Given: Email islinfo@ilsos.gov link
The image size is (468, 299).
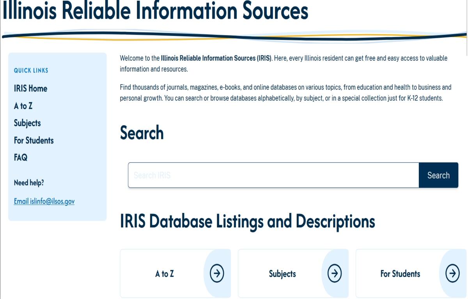Looking at the screenshot, I should [x=44, y=201].
